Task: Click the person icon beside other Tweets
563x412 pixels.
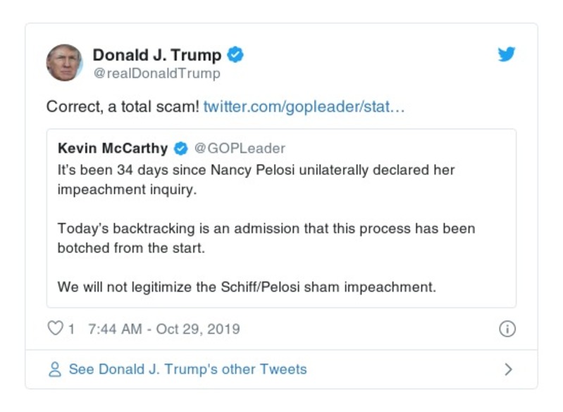Action: 55,370
